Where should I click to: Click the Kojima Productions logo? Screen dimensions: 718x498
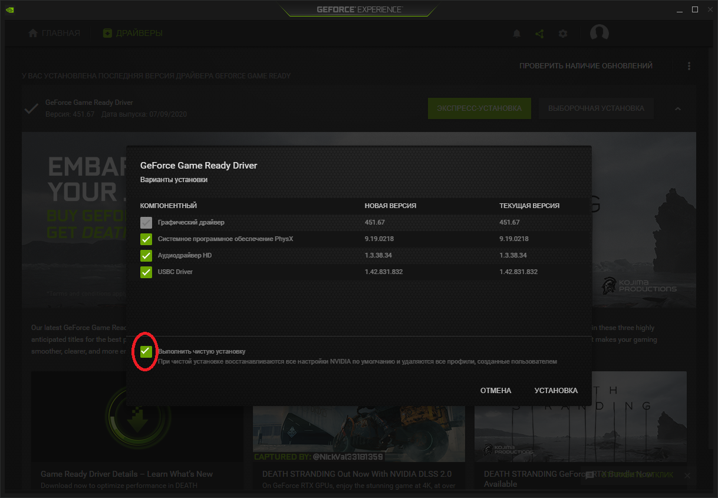pyautogui.click(x=638, y=286)
